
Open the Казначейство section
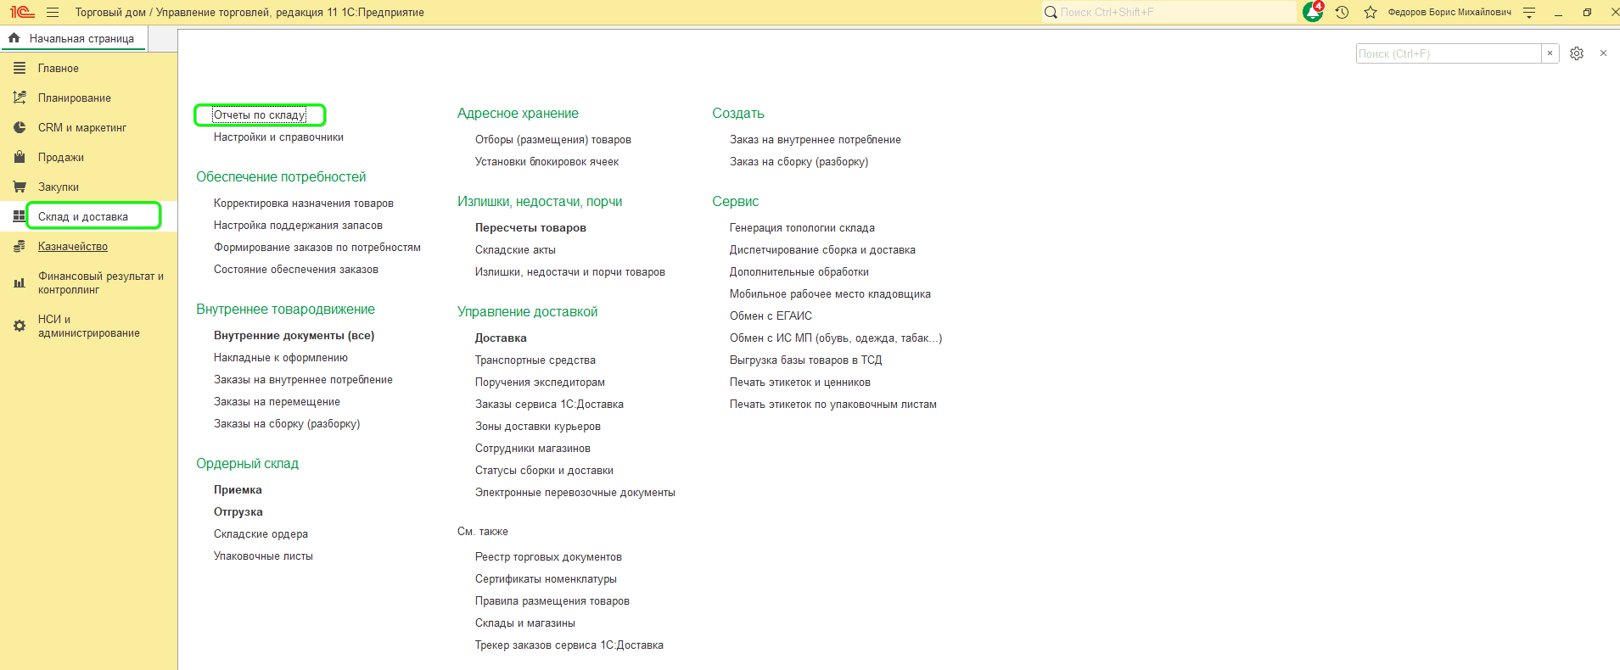pyautogui.click(x=72, y=246)
